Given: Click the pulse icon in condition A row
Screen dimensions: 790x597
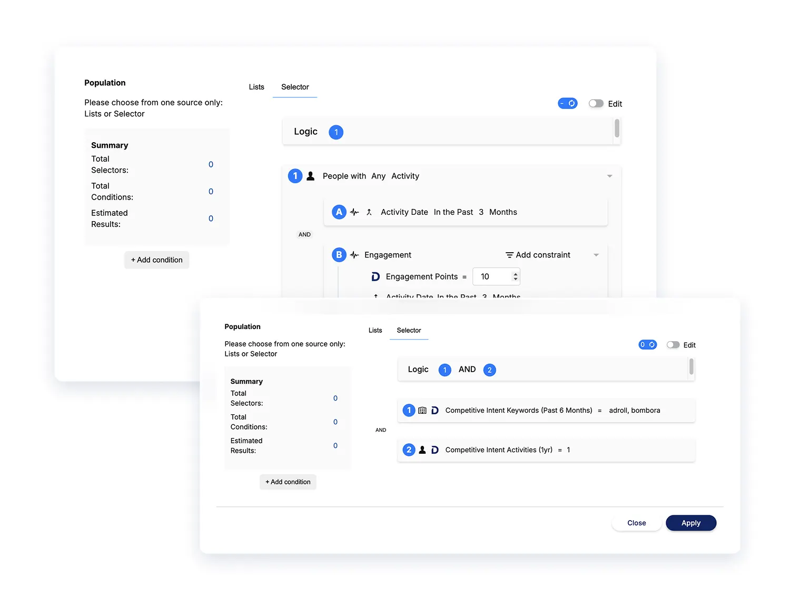Looking at the screenshot, I should (354, 212).
